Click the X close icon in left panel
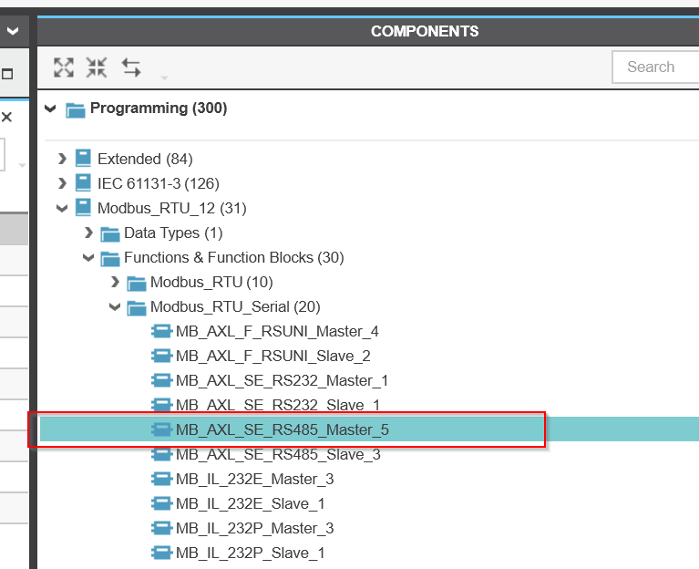 click(6, 118)
